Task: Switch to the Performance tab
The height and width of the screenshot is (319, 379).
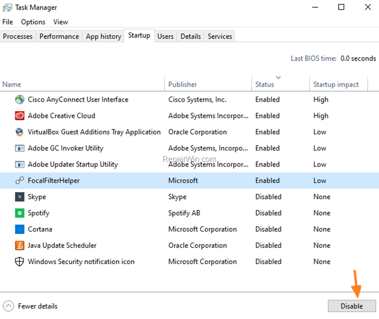Action: (59, 36)
